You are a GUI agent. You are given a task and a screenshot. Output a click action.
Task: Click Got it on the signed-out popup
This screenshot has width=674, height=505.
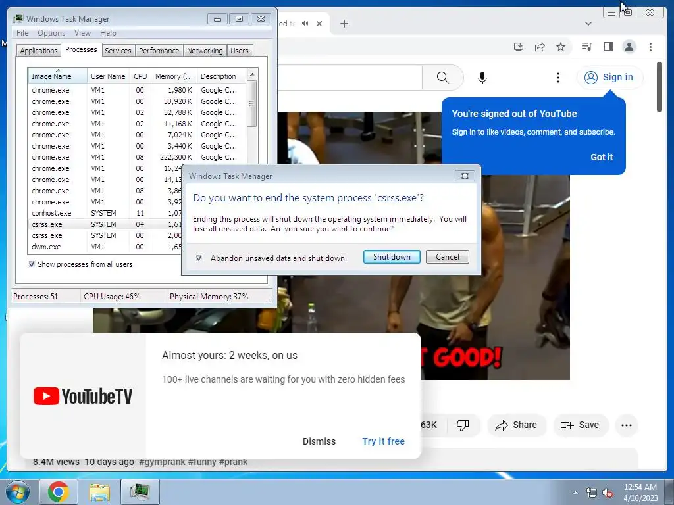pos(602,157)
